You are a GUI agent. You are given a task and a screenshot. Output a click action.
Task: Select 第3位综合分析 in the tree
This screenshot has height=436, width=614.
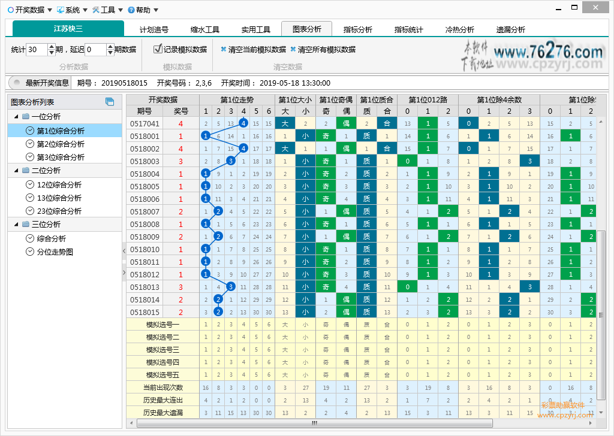click(65, 157)
